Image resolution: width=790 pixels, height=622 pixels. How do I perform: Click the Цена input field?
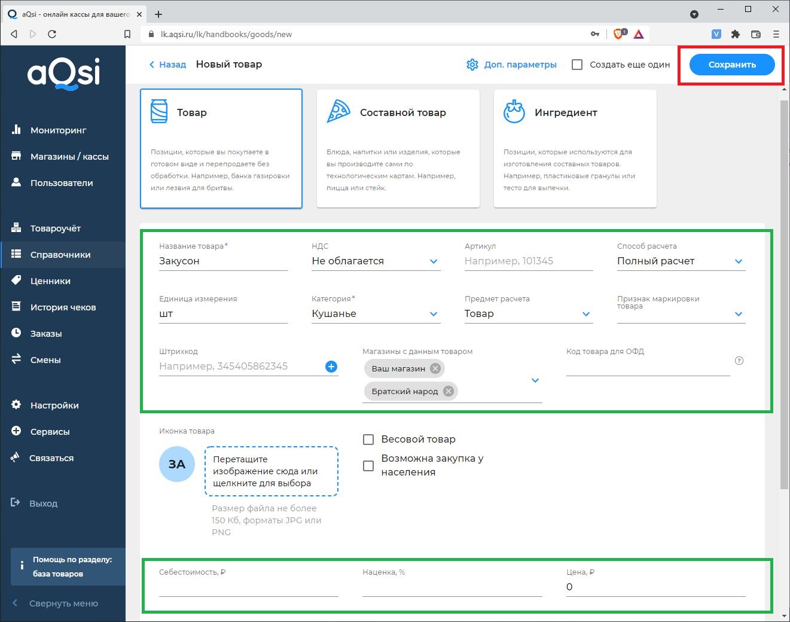point(656,587)
